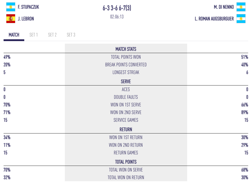The image size is (252, 184).
Task: Open M. Di Nenno player name
Action: pos(224,7)
